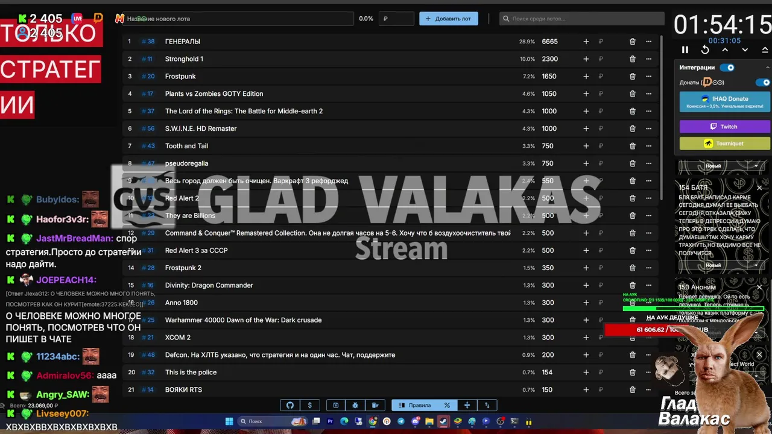
Task: Select the ГЕНЕРАЛЫ lot name
Action: click(183, 42)
